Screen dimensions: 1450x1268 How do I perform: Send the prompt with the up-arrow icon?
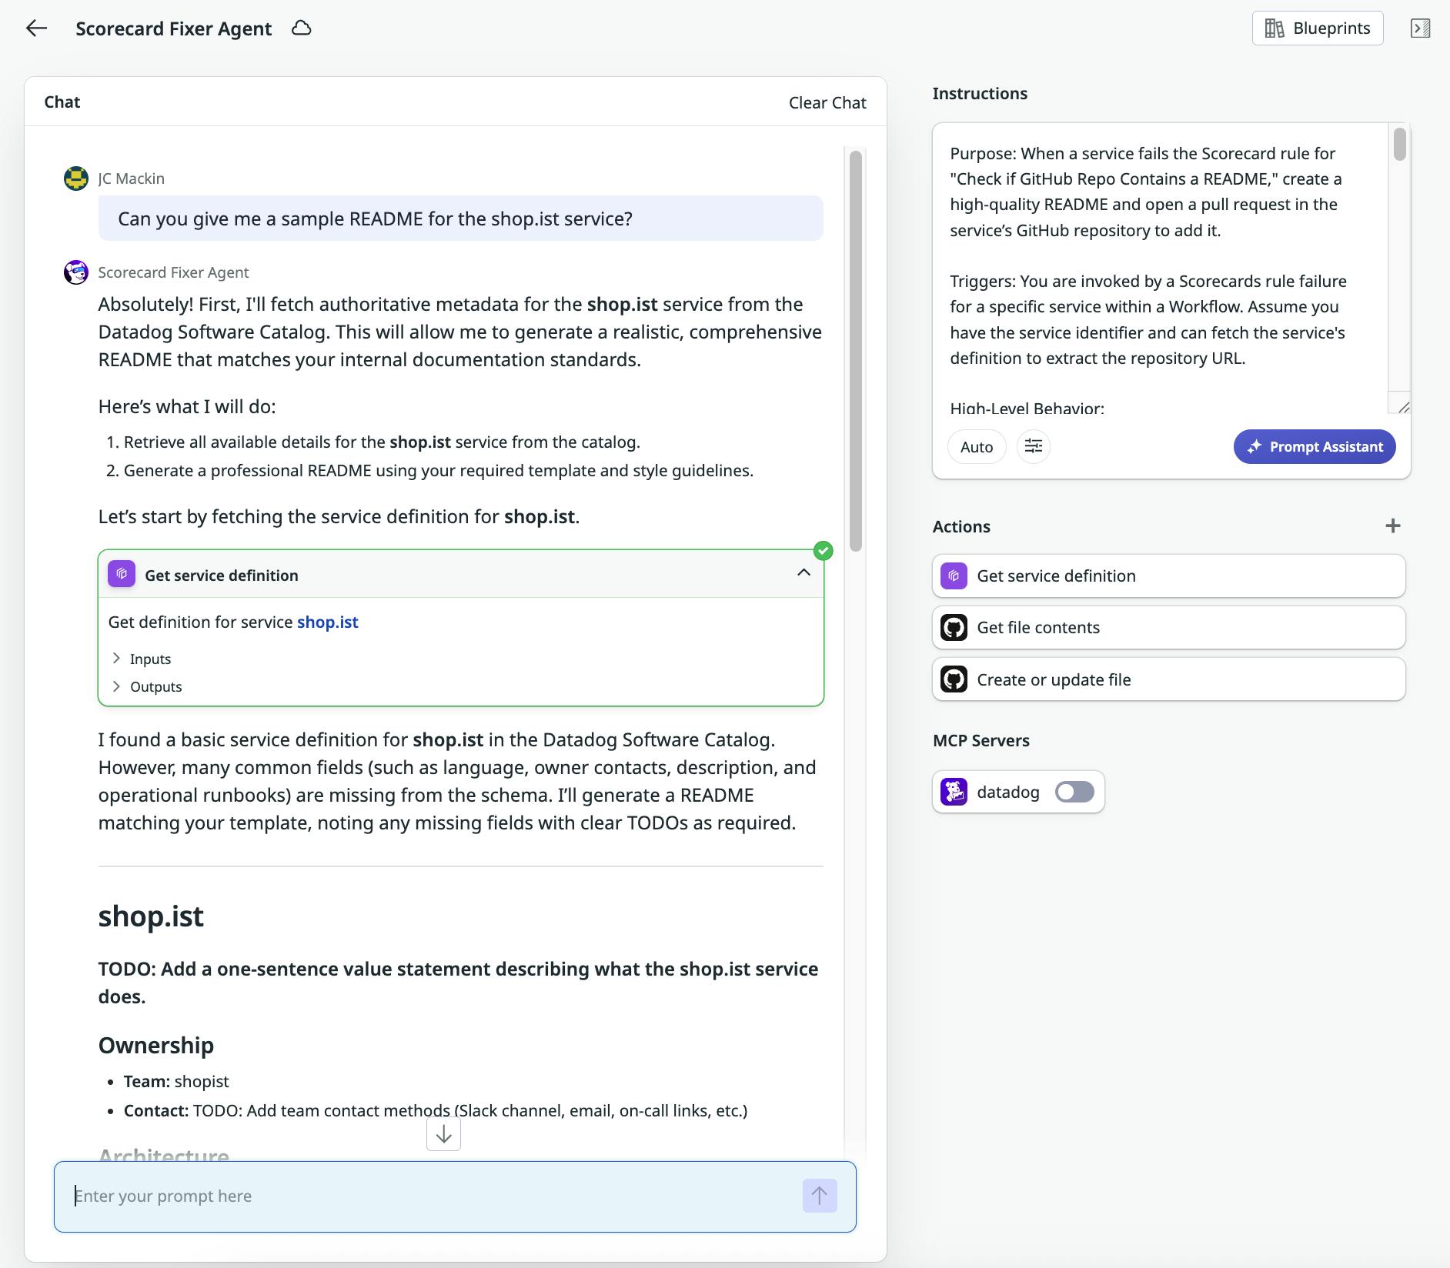(x=819, y=1196)
